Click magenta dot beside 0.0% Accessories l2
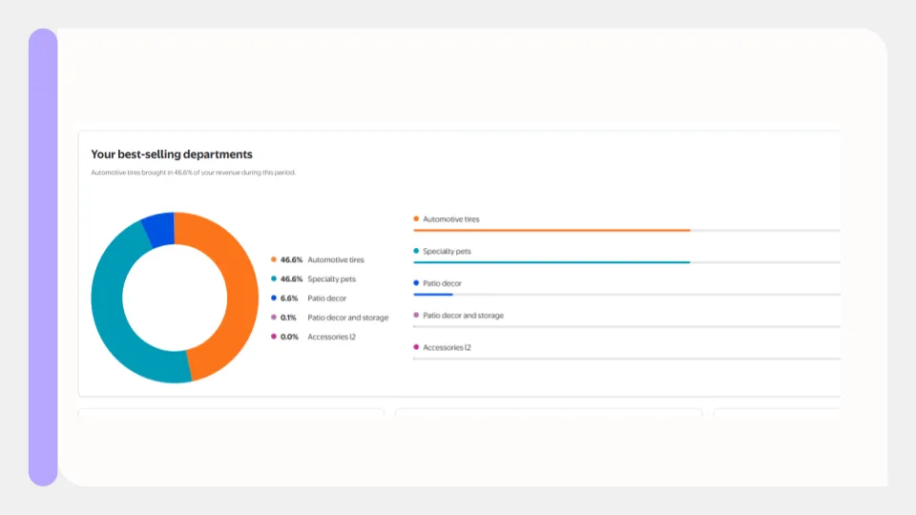This screenshot has height=515, width=916. pos(274,336)
